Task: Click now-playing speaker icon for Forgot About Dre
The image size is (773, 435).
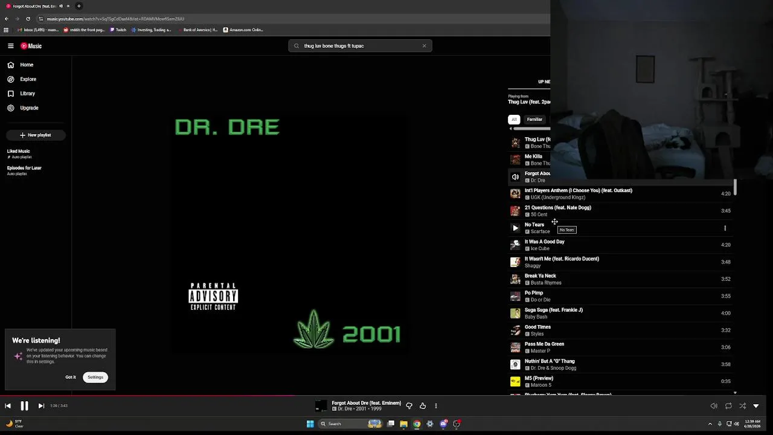Action: point(515,177)
